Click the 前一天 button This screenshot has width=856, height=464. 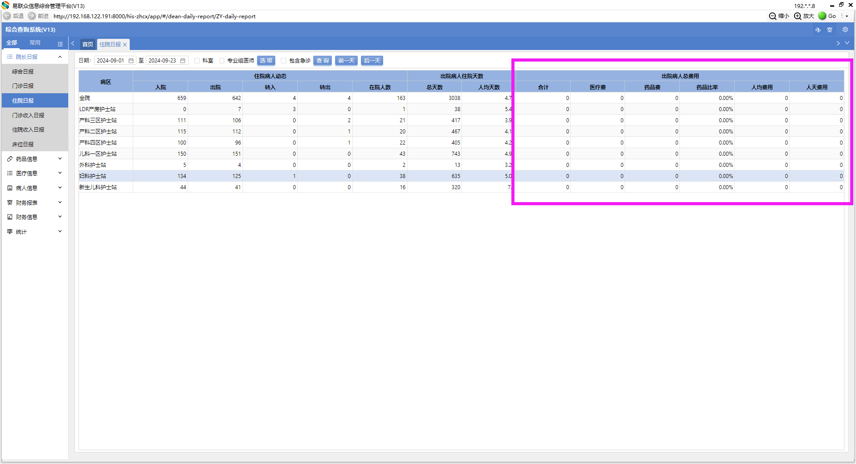pyautogui.click(x=346, y=61)
